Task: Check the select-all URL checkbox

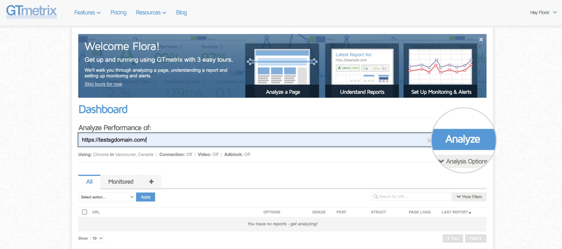Action: (85, 212)
